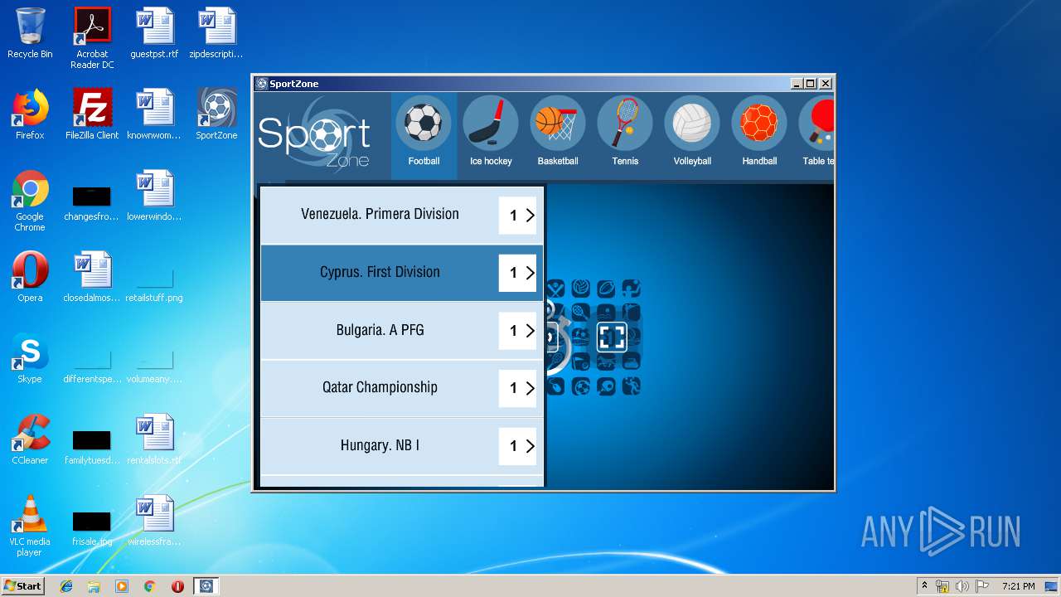The height and width of the screenshot is (597, 1061).
Task: Launch Firefox desktop shortcut
Action: click(x=30, y=114)
